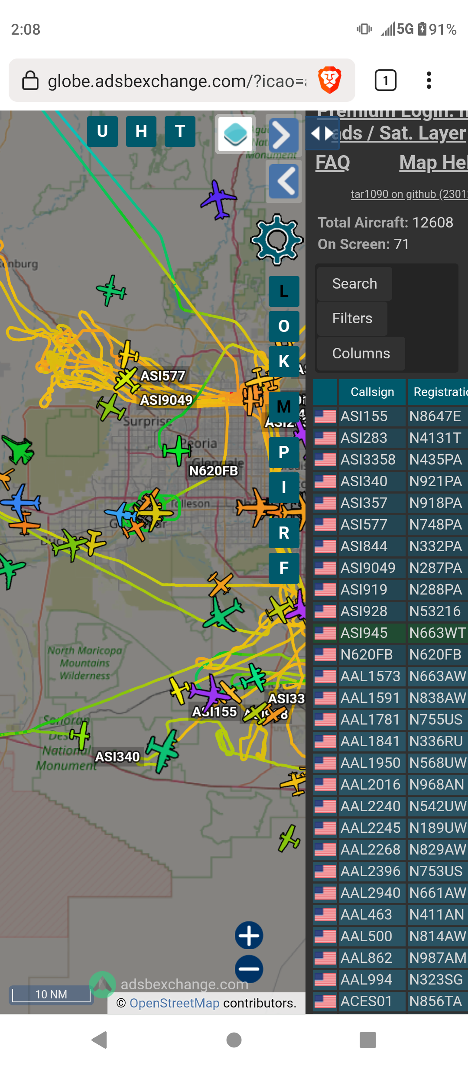Click US flag in AAL500 row
The width and height of the screenshot is (468, 1066).
pyautogui.click(x=325, y=936)
